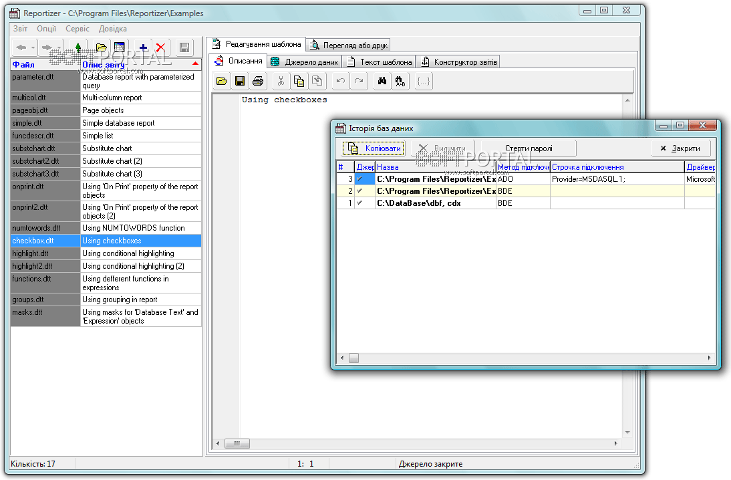Open folder icon in left panel toolbar
The width and height of the screenshot is (731, 480).
coord(101,47)
